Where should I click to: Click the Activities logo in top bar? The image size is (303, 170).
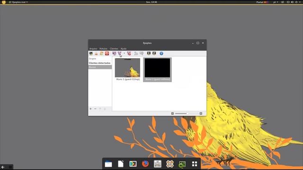[x=4, y=2]
